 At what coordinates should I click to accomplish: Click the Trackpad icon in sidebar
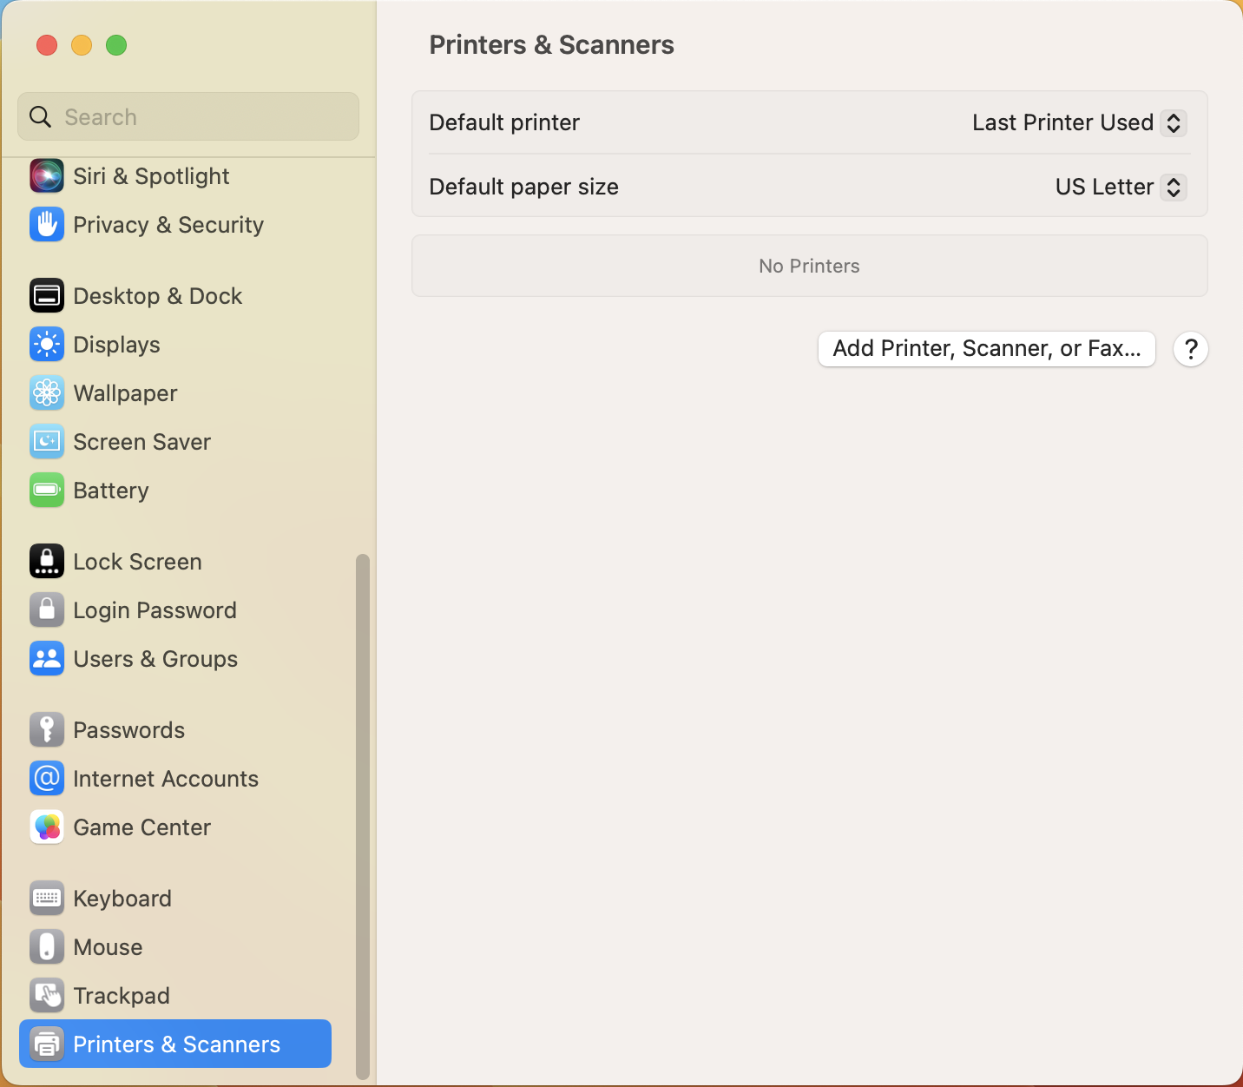[47, 996]
